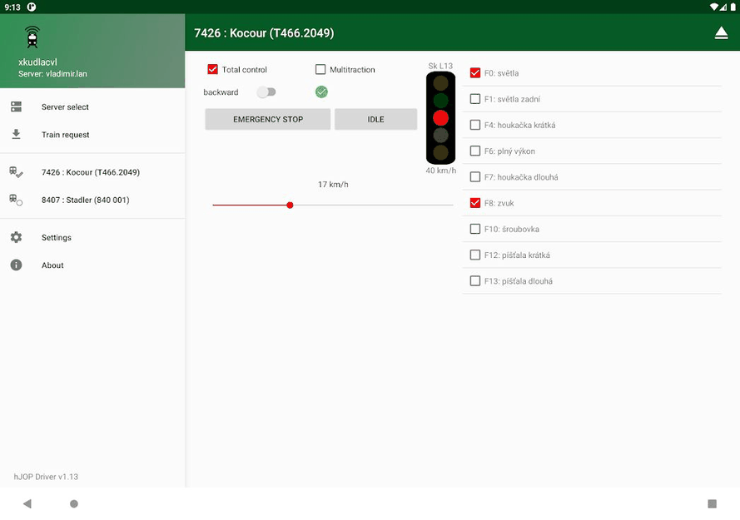
Task: Tap the hJOP train logo in the sidebar header
Action: click(32, 37)
